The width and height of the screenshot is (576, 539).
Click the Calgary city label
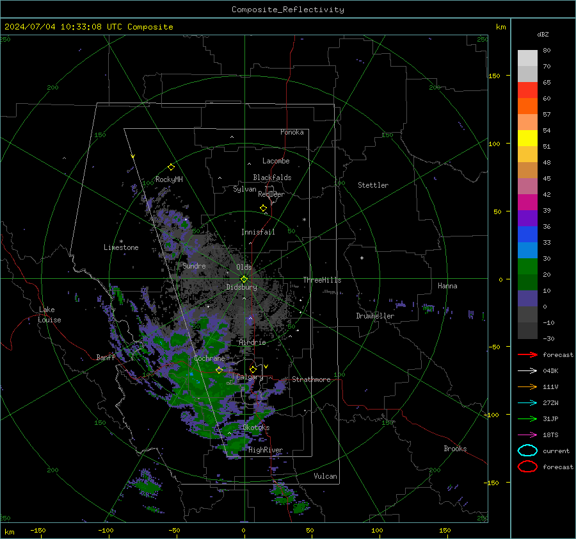point(250,377)
